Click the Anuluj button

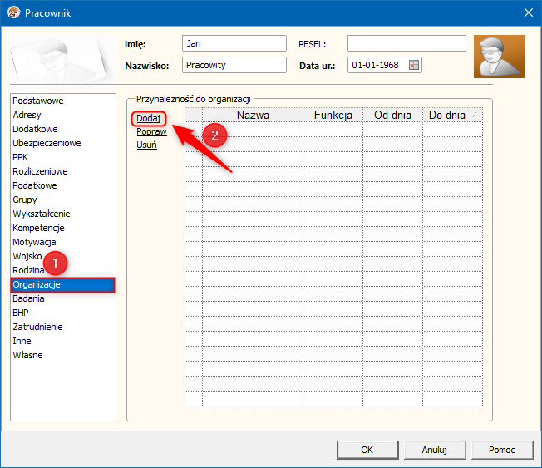point(435,450)
